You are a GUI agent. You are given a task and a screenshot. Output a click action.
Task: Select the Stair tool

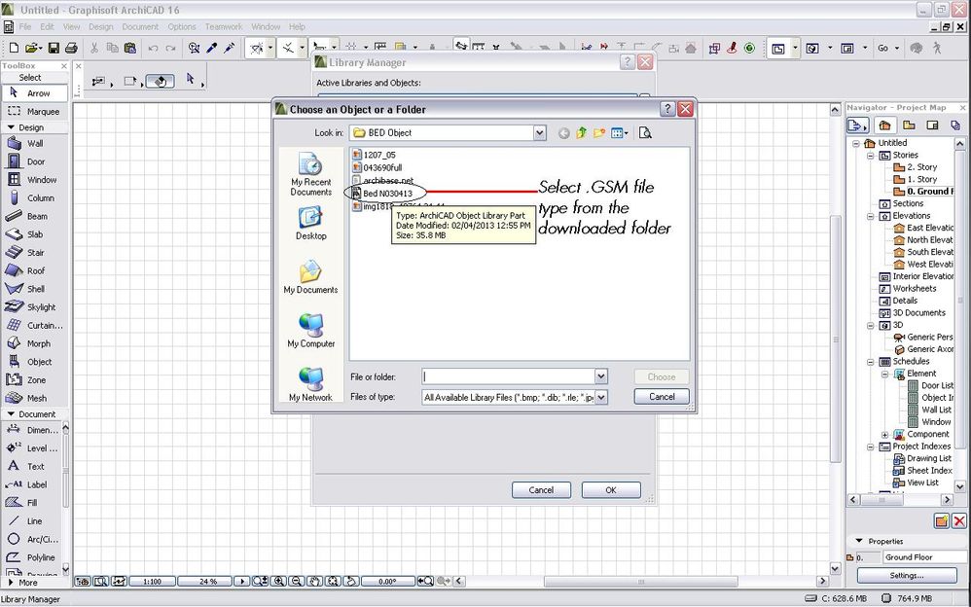[x=35, y=253]
